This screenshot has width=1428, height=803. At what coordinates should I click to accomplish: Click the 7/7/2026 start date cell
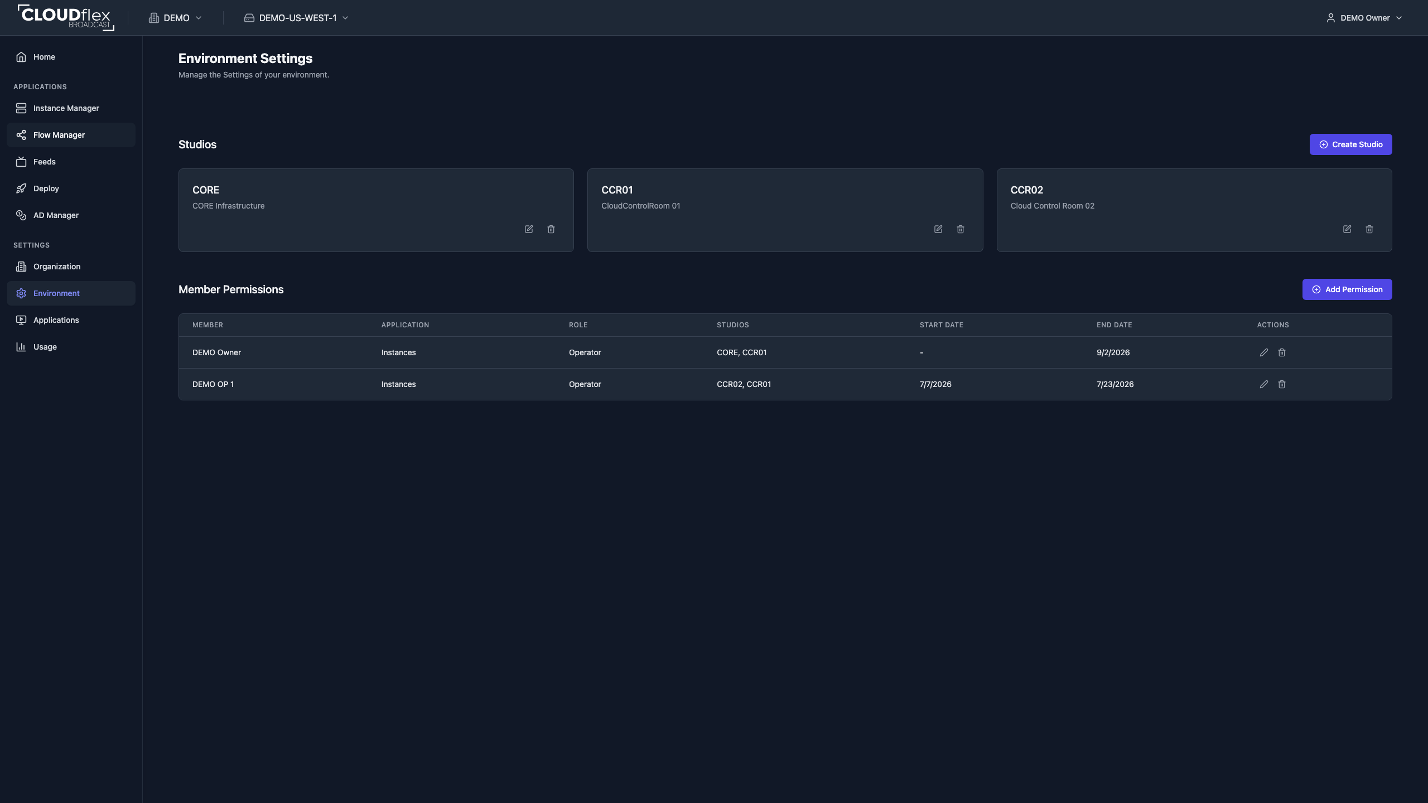click(x=935, y=384)
